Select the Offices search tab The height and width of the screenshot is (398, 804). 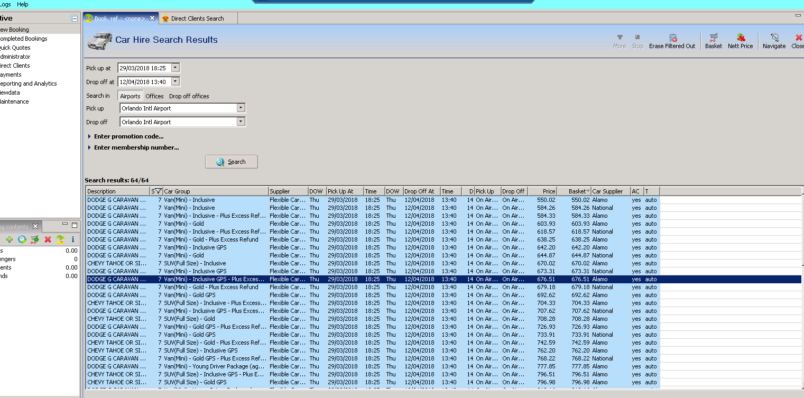[x=154, y=96]
